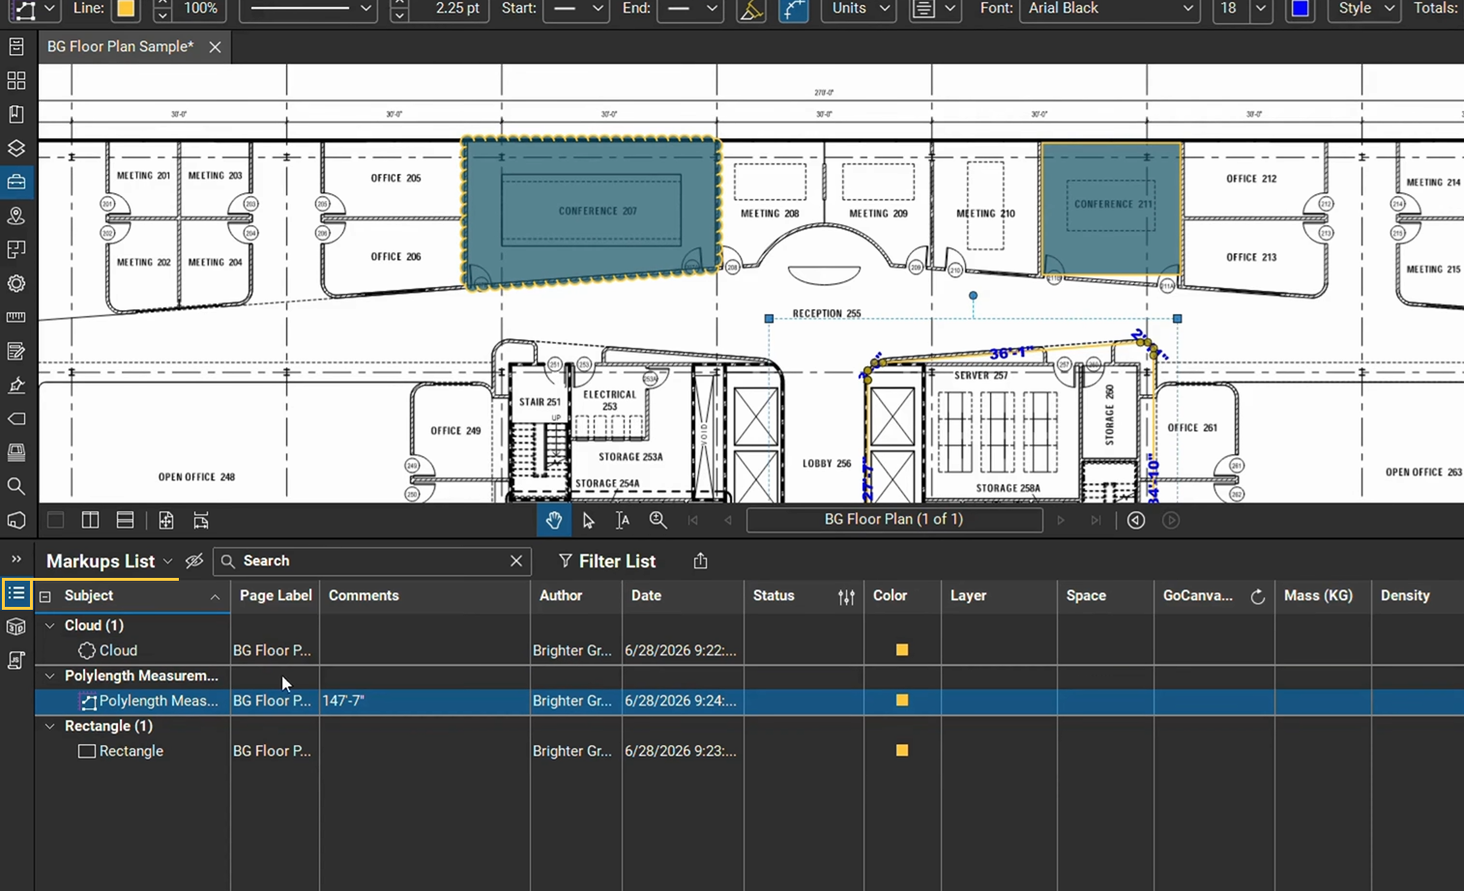Image resolution: width=1464 pixels, height=891 pixels.
Task: Click Cloud row's orange color swatch
Action: click(x=902, y=650)
